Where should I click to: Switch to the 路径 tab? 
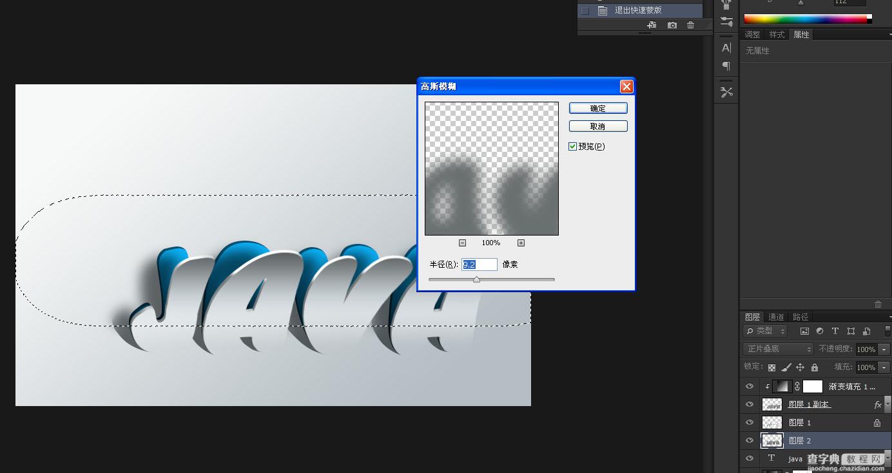[800, 317]
